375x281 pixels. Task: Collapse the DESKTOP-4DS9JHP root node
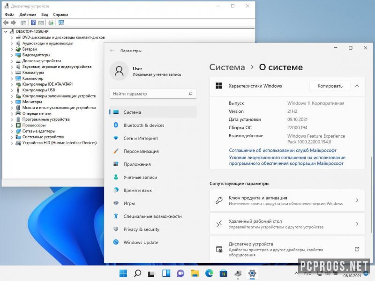[6, 31]
